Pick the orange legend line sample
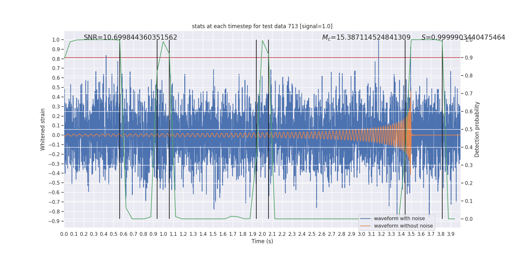The image size is (512, 256). pos(365,226)
